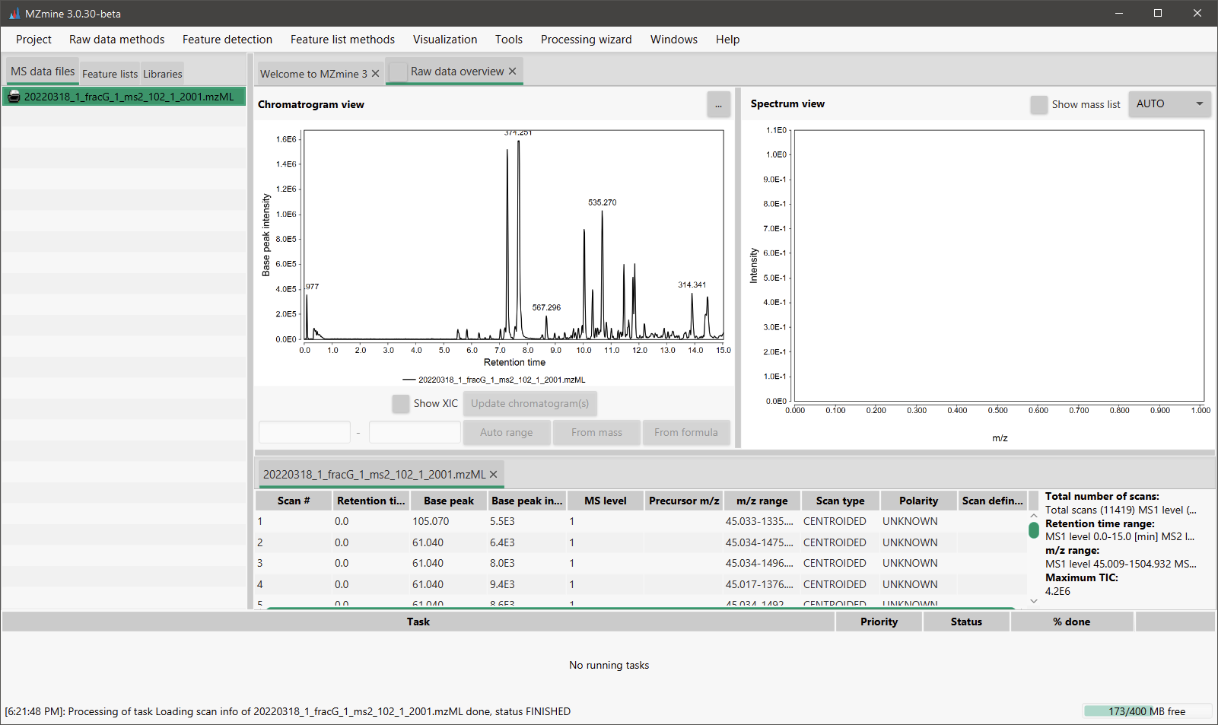Switch to the Libraries tab
The width and height of the screenshot is (1218, 725).
point(162,74)
